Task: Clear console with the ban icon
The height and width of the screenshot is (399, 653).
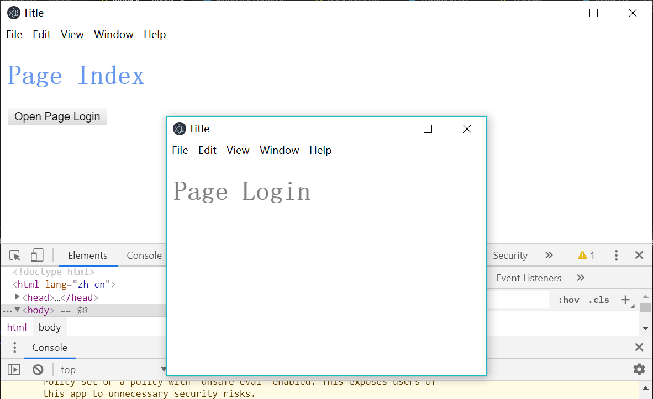Action: (x=38, y=369)
